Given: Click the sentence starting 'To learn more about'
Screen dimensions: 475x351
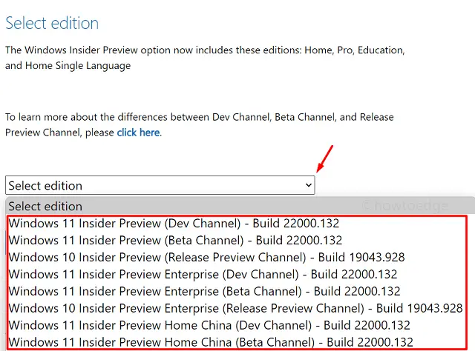Looking at the screenshot, I should [x=200, y=124].
